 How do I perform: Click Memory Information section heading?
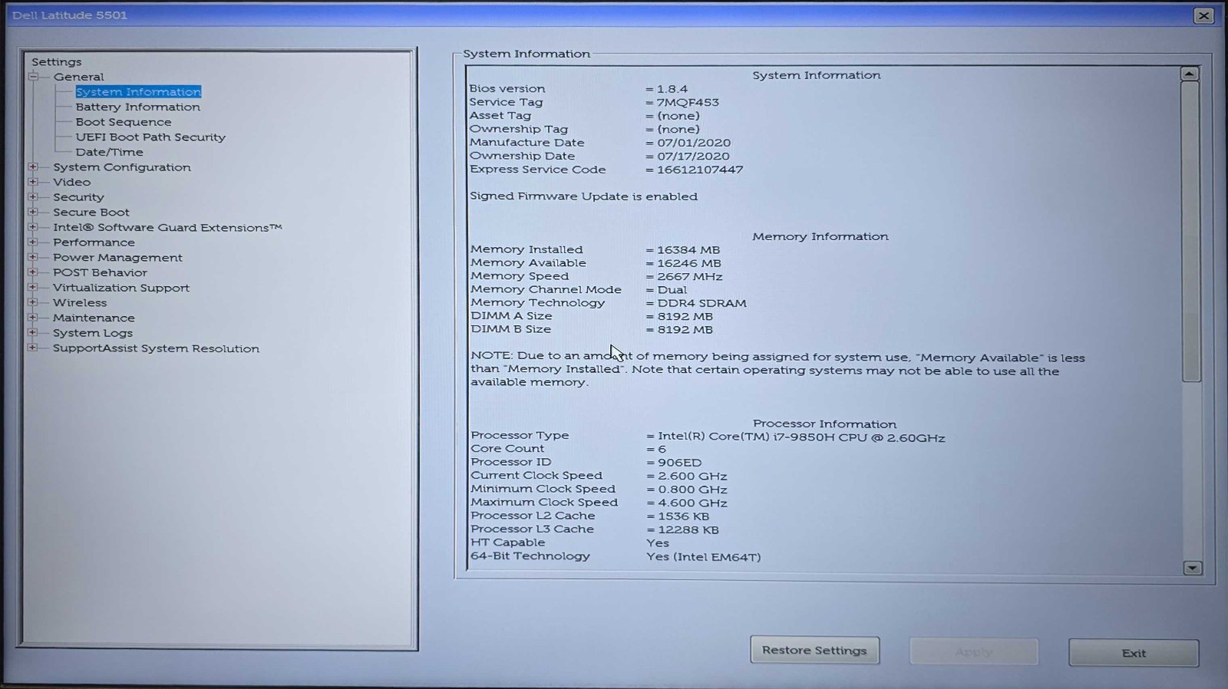coord(820,236)
